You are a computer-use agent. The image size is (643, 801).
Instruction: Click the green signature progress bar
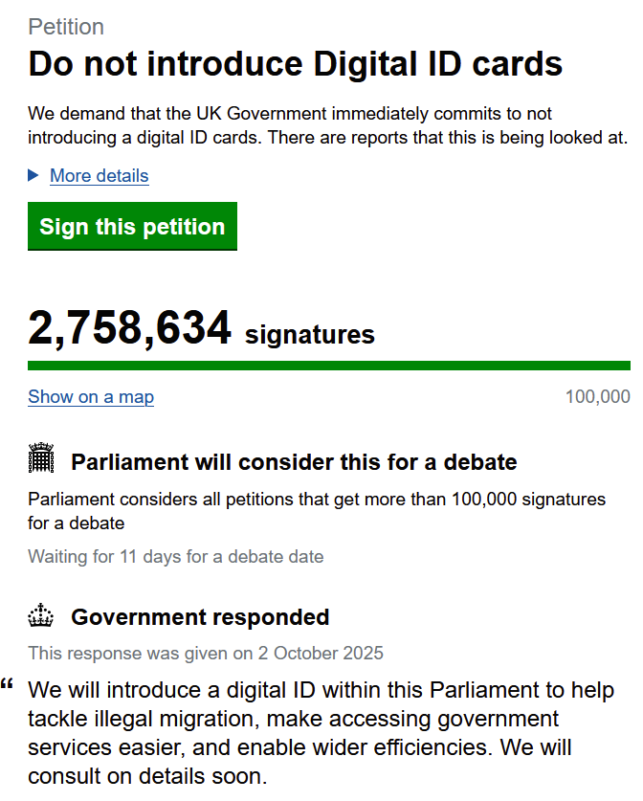(x=328, y=365)
